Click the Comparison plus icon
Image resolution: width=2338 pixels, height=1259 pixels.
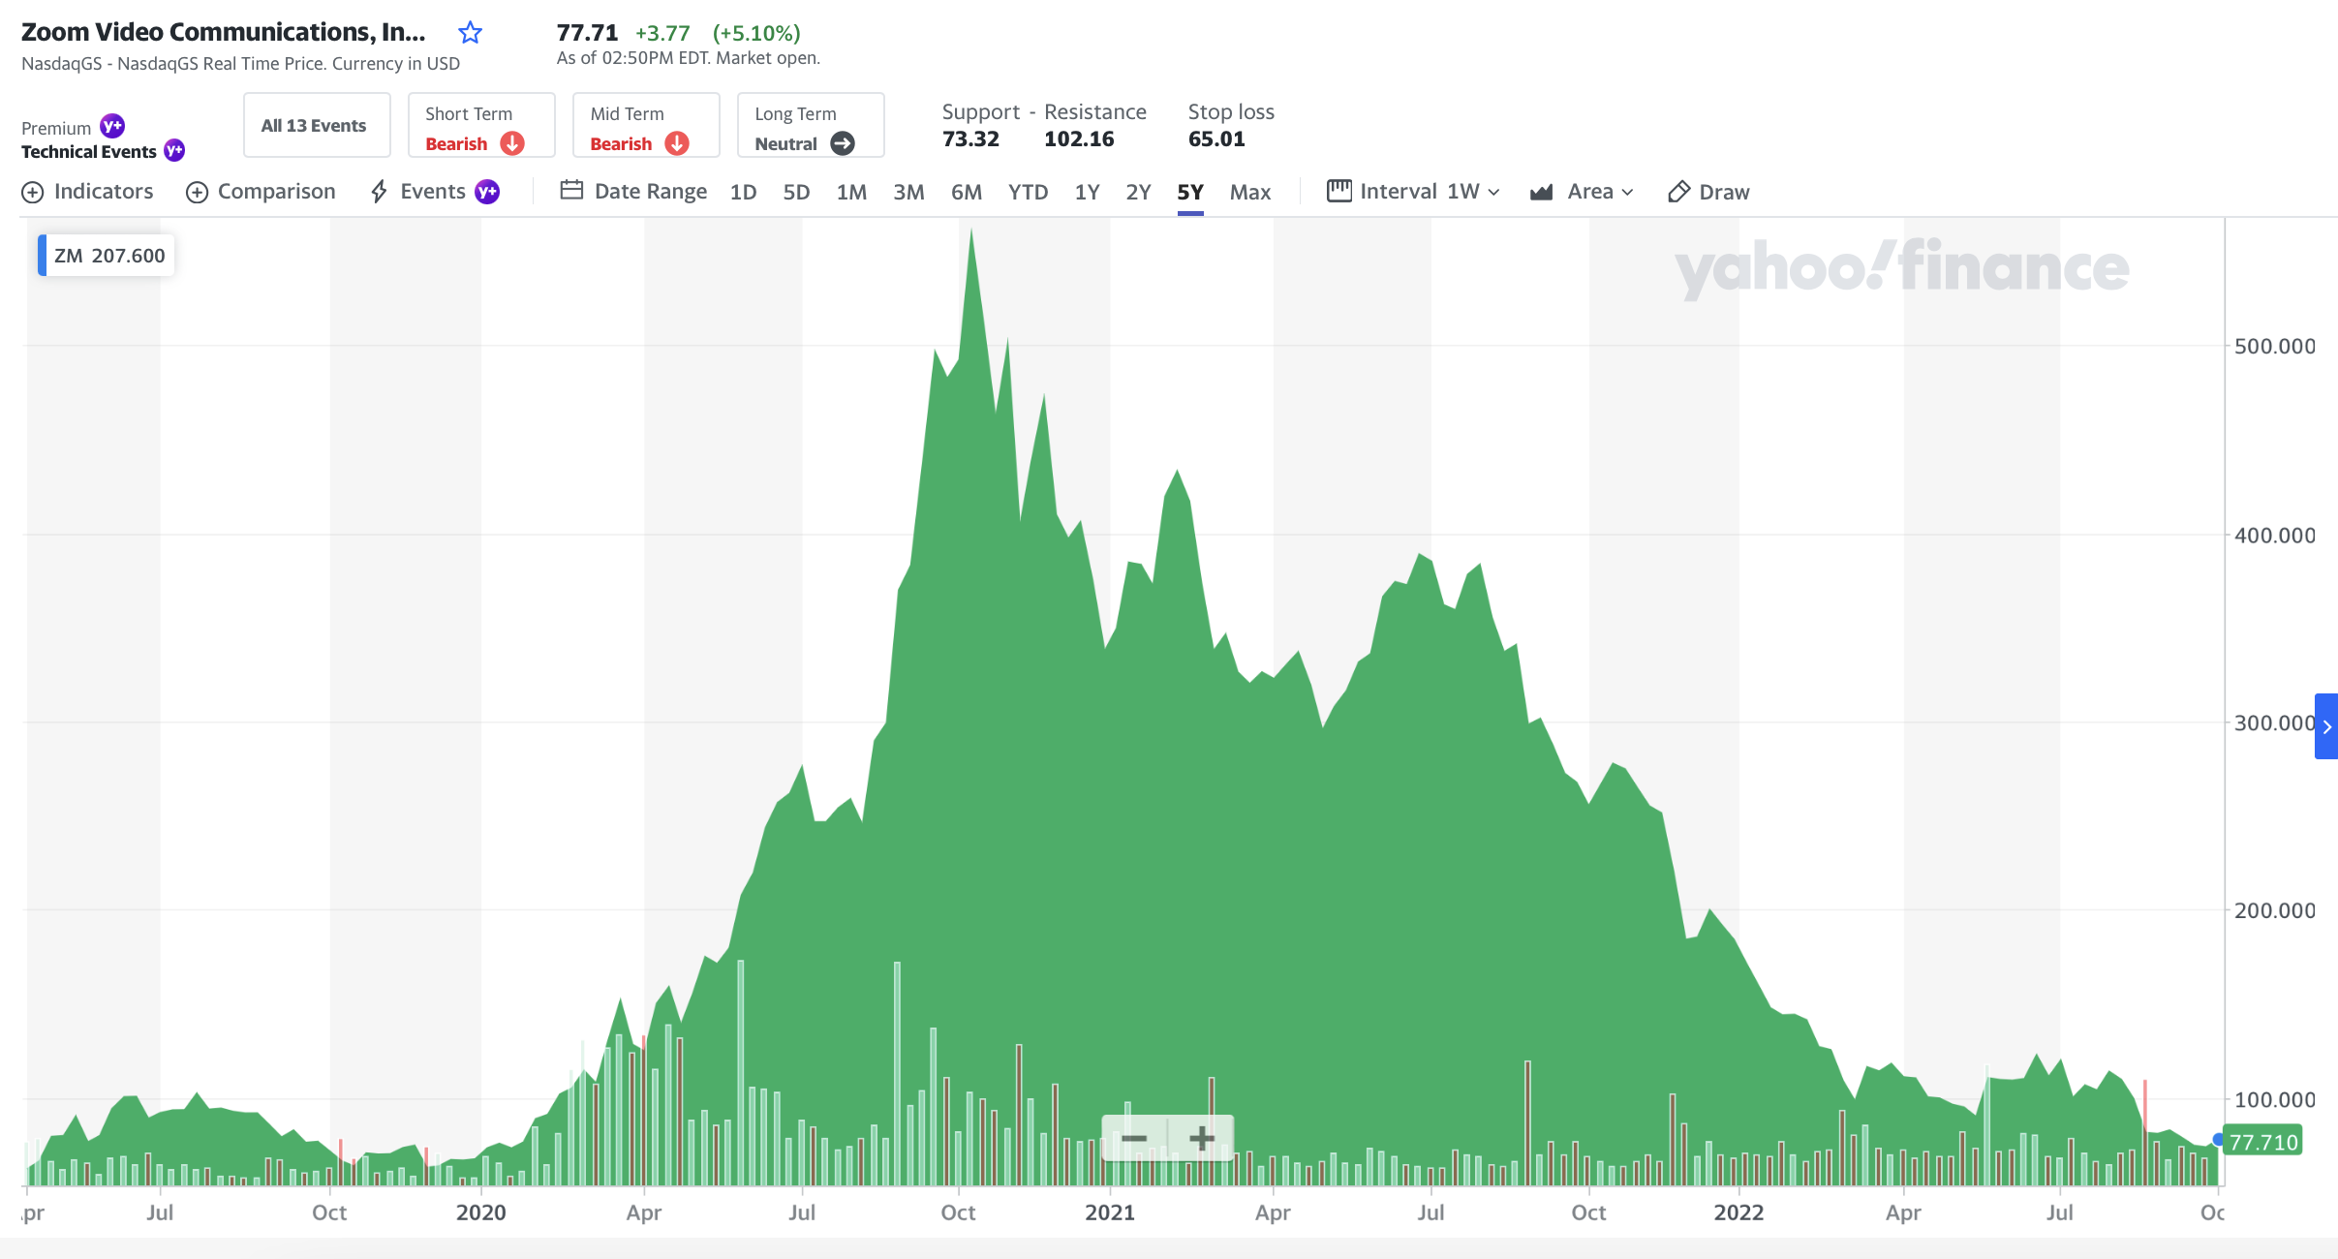point(197,192)
